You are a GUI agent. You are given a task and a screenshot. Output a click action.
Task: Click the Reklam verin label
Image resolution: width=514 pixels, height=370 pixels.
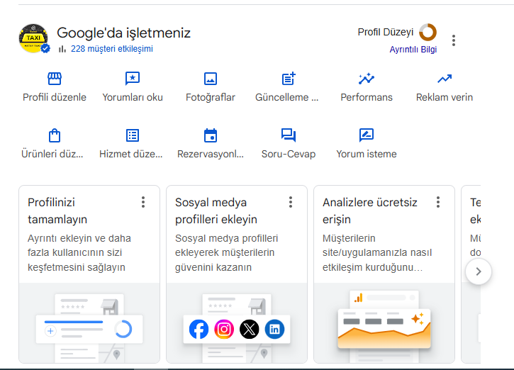445,97
